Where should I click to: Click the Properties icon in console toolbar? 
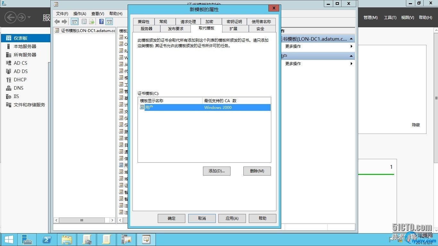point(84,21)
